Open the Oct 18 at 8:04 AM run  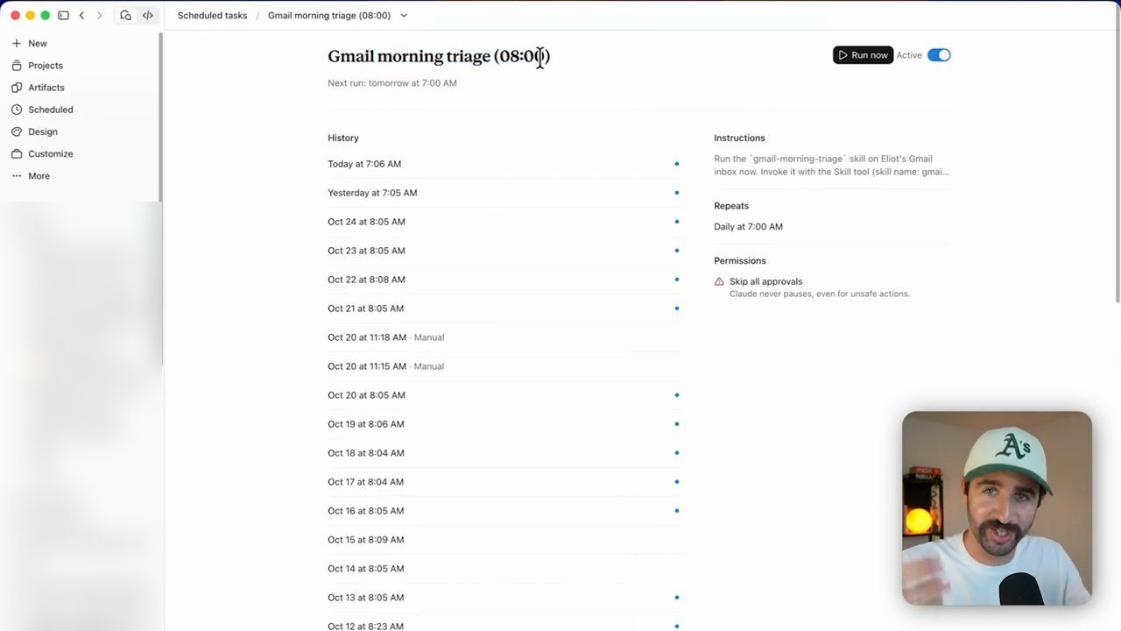505,453
